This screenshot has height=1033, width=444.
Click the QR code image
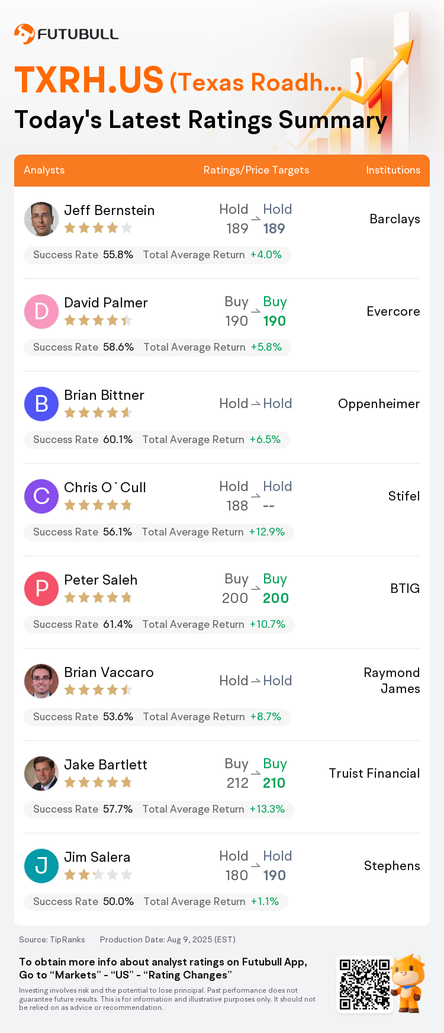tap(365, 984)
